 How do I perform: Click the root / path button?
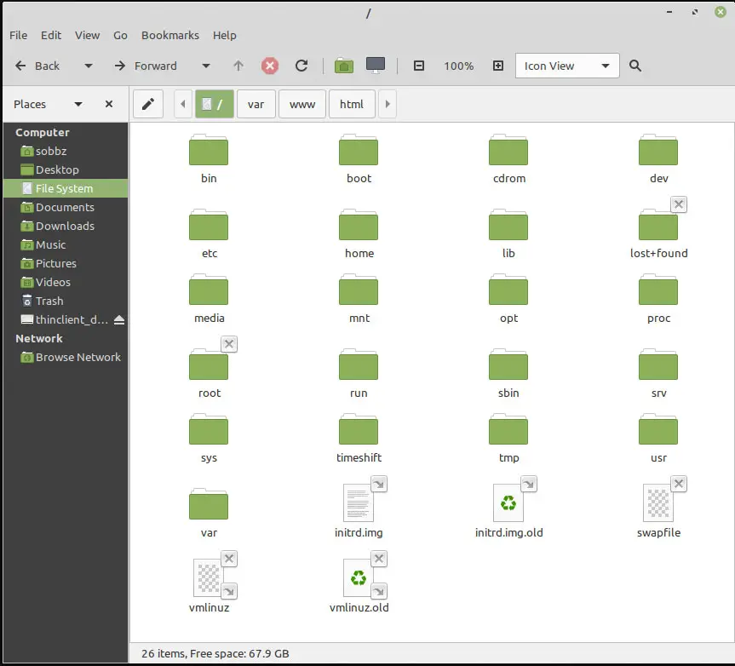pyautogui.click(x=215, y=104)
